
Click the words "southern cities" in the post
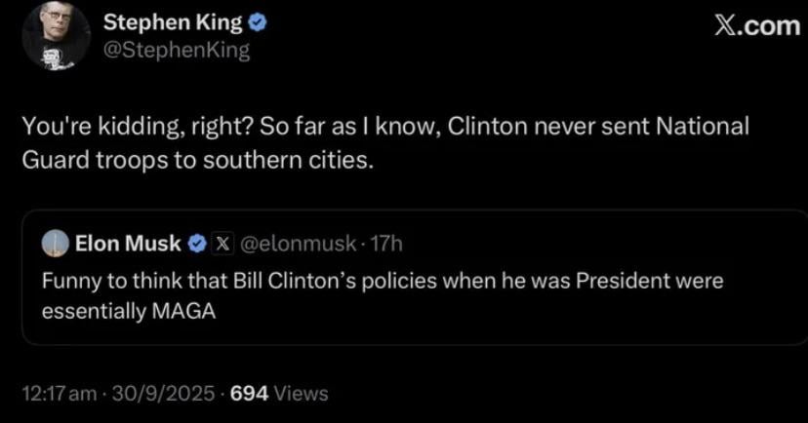(286, 160)
